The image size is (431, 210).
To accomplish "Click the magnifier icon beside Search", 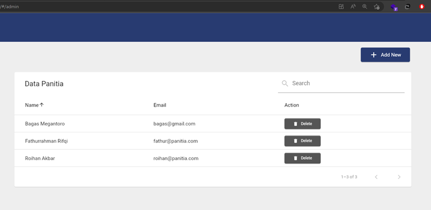I will [285, 83].
